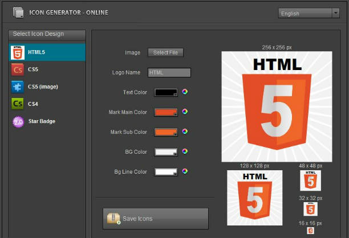The height and width of the screenshot is (238, 349).
Task: Open color wheel picker for Mark Sub Color
Action: point(185,132)
